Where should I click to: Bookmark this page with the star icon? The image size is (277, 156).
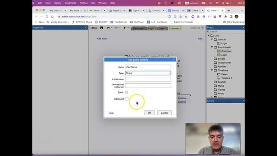click(x=186, y=16)
